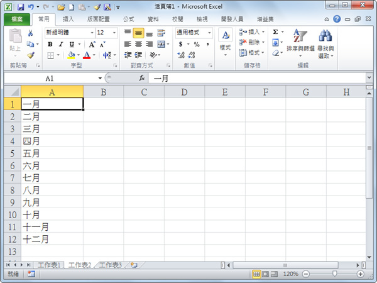The height and width of the screenshot is (283, 377).
Task: Apply Percent Style format
Action: pos(197,44)
